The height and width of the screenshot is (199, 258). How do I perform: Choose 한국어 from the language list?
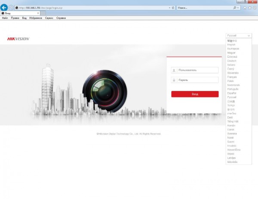click(231, 109)
